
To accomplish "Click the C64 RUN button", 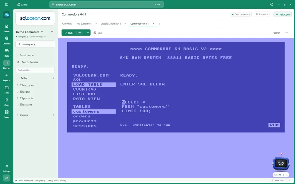I will [274, 125].
